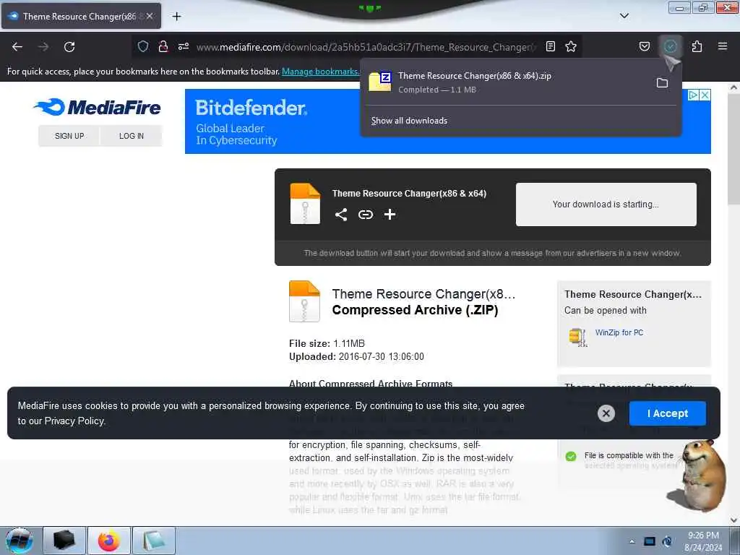Image resolution: width=740 pixels, height=555 pixels.
Task: Open a new tab with plus button
Action: (176, 17)
